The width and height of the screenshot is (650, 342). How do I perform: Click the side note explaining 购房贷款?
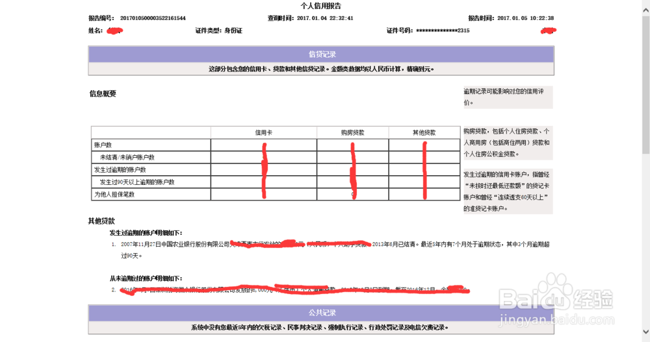[508, 142]
